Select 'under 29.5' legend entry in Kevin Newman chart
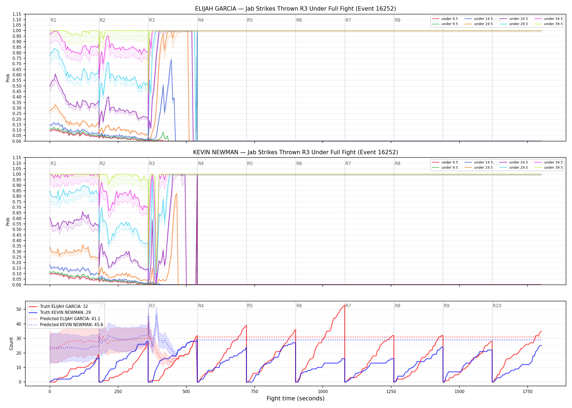 (514, 168)
